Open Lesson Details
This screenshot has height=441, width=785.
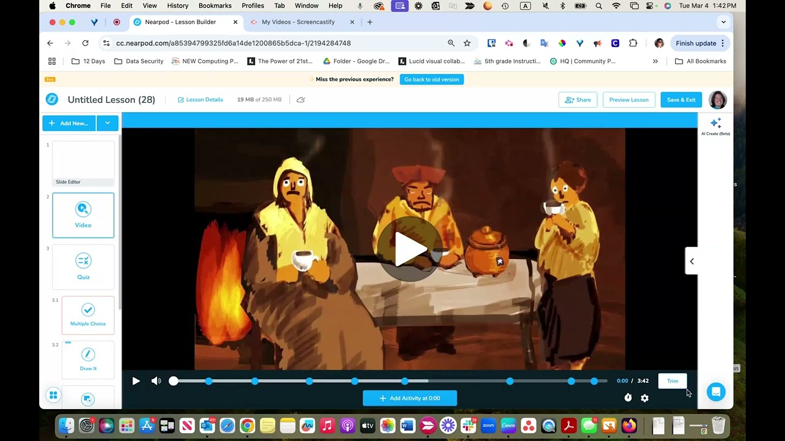201,99
